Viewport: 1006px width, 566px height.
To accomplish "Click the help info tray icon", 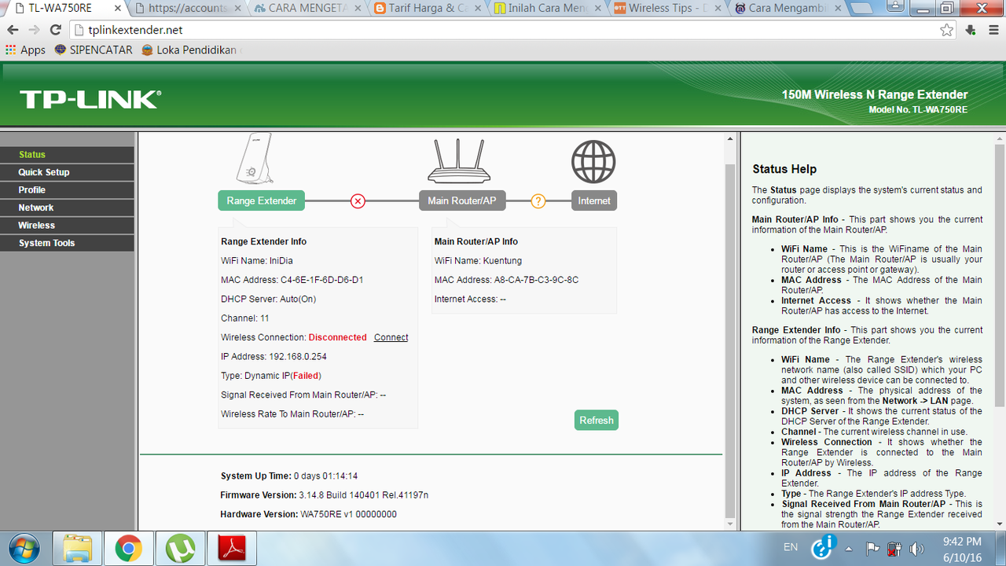I will (824, 547).
